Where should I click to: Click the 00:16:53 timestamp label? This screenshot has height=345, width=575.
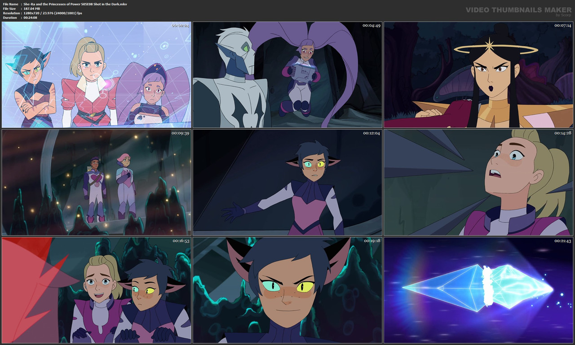click(x=181, y=241)
